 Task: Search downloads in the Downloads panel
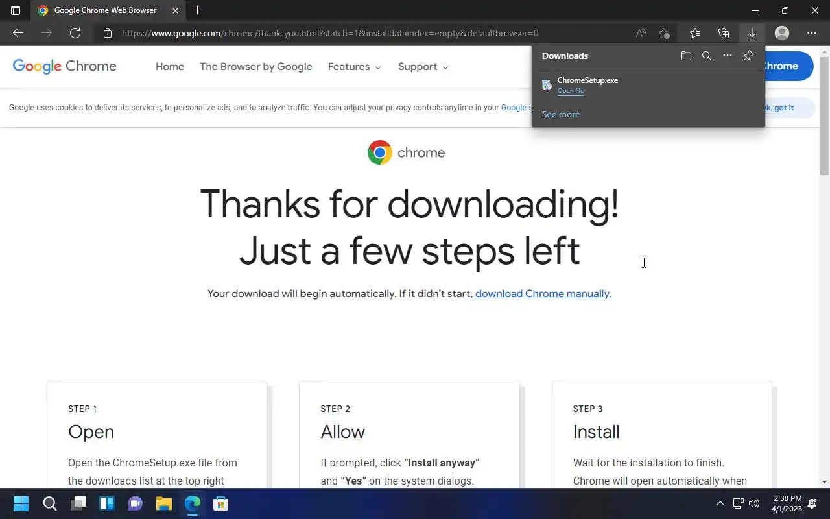tap(707, 56)
